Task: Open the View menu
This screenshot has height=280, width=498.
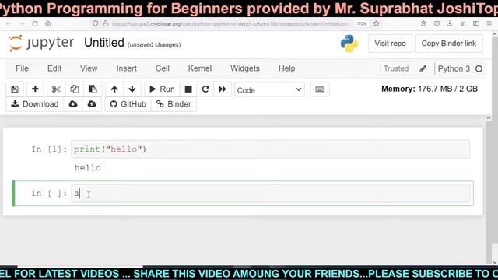Action: tap(89, 68)
